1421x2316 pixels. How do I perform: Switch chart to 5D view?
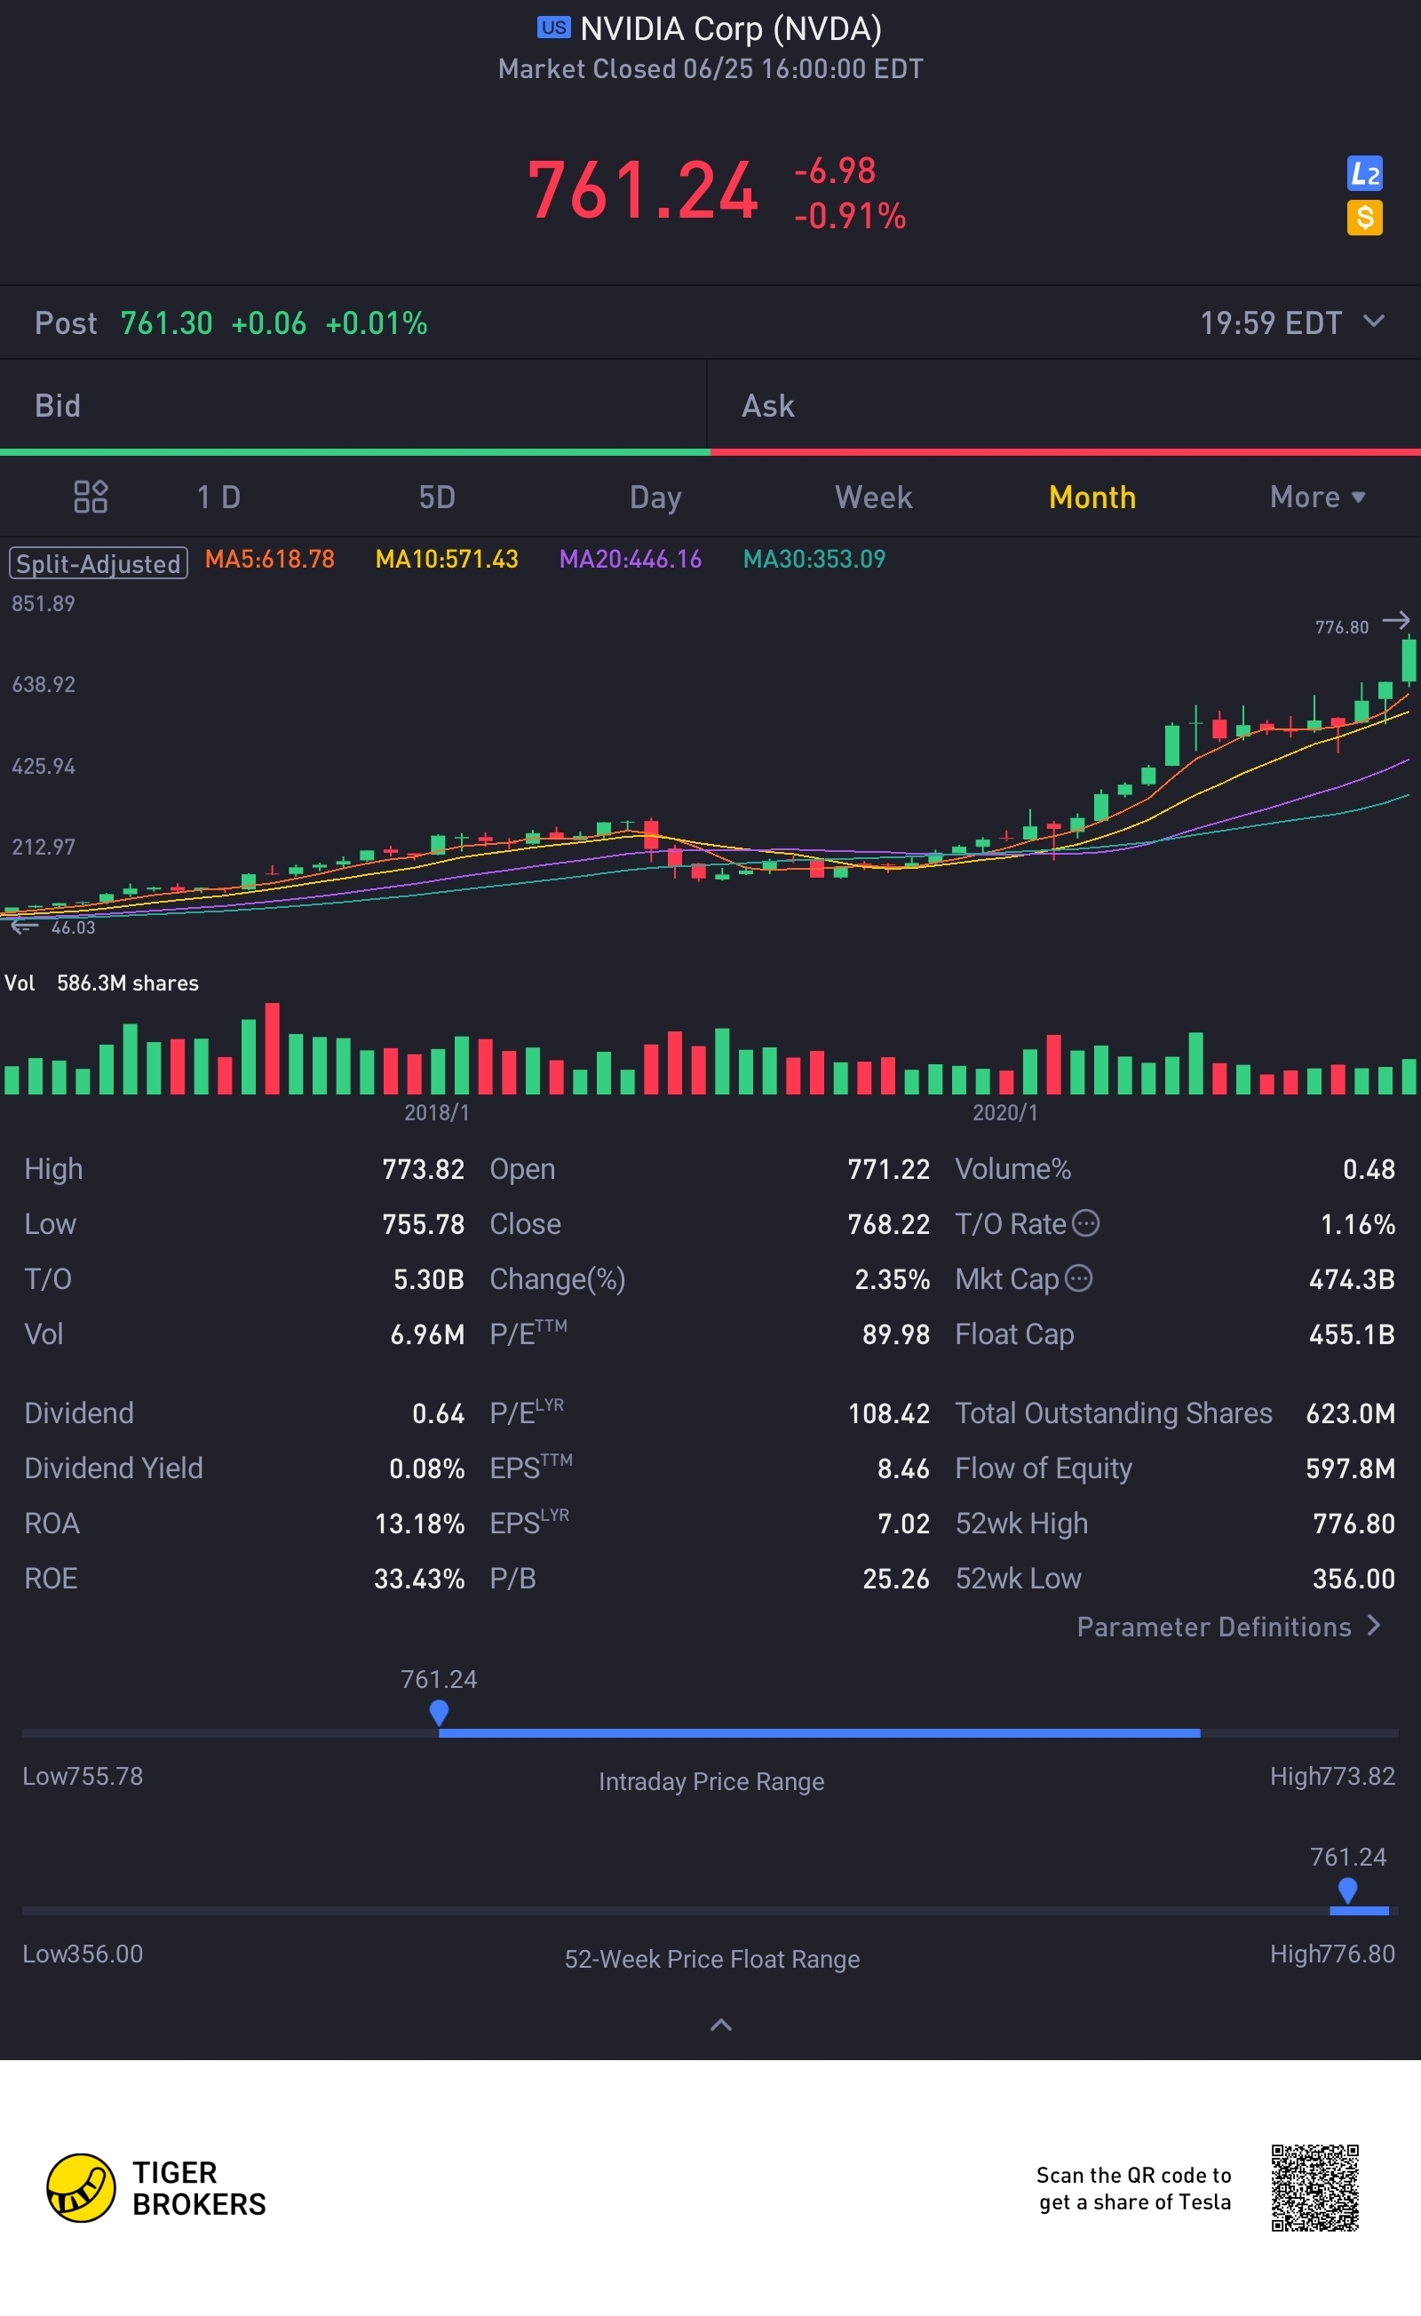[437, 497]
